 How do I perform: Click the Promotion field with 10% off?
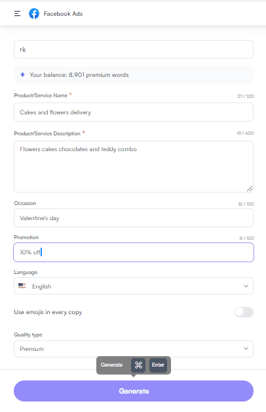point(134,252)
